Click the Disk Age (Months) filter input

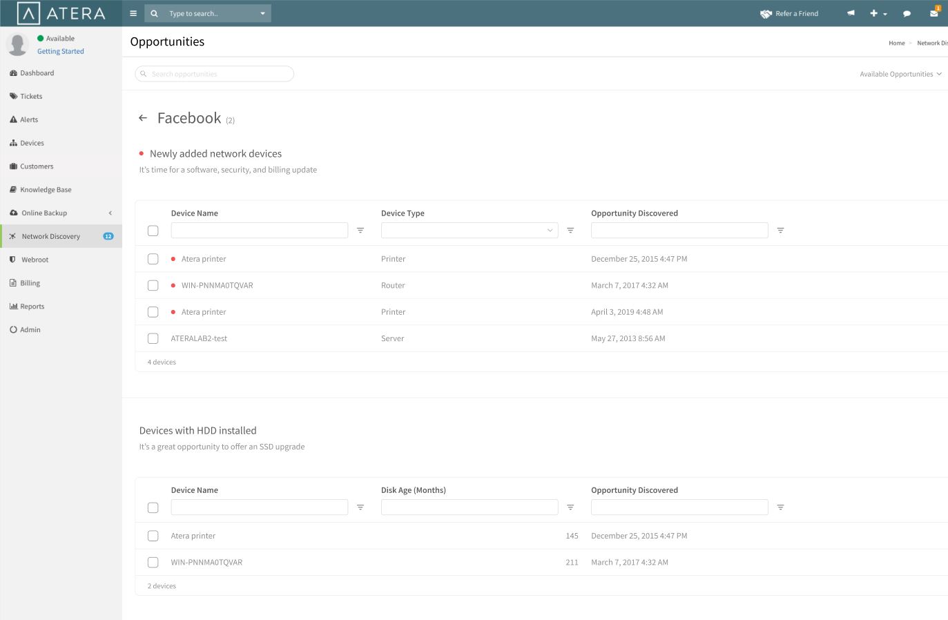(470, 507)
